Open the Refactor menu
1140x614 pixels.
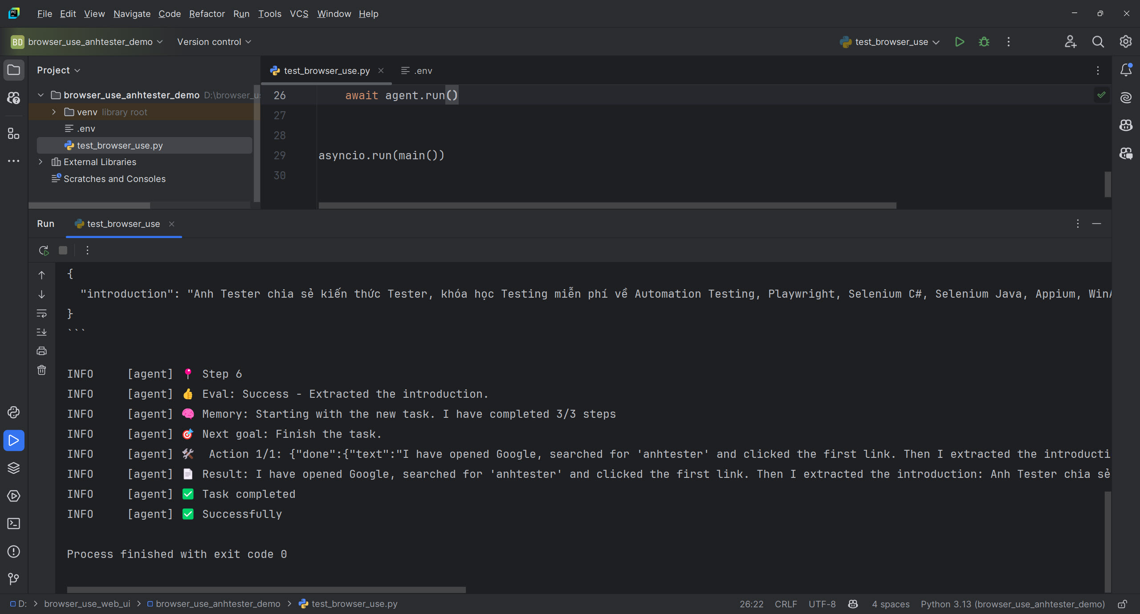tap(207, 14)
